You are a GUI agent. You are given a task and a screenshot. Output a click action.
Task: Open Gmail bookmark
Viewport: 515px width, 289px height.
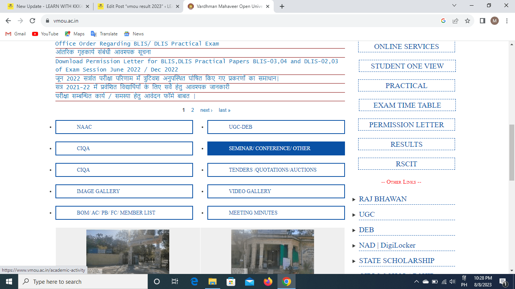point(16,34)
